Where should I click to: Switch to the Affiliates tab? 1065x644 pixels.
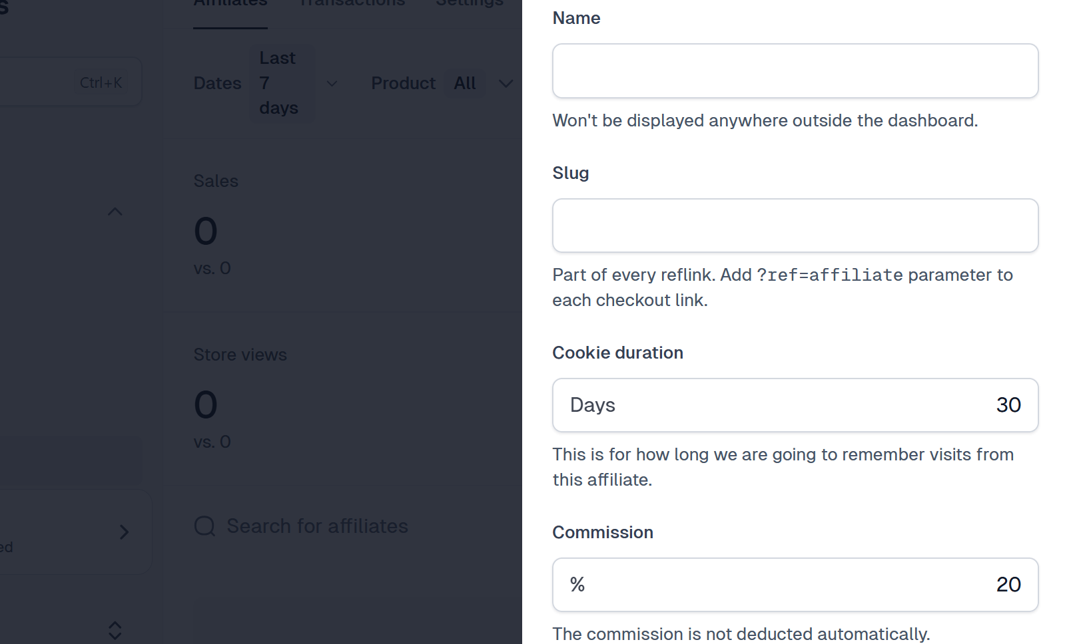pos(230,5)
